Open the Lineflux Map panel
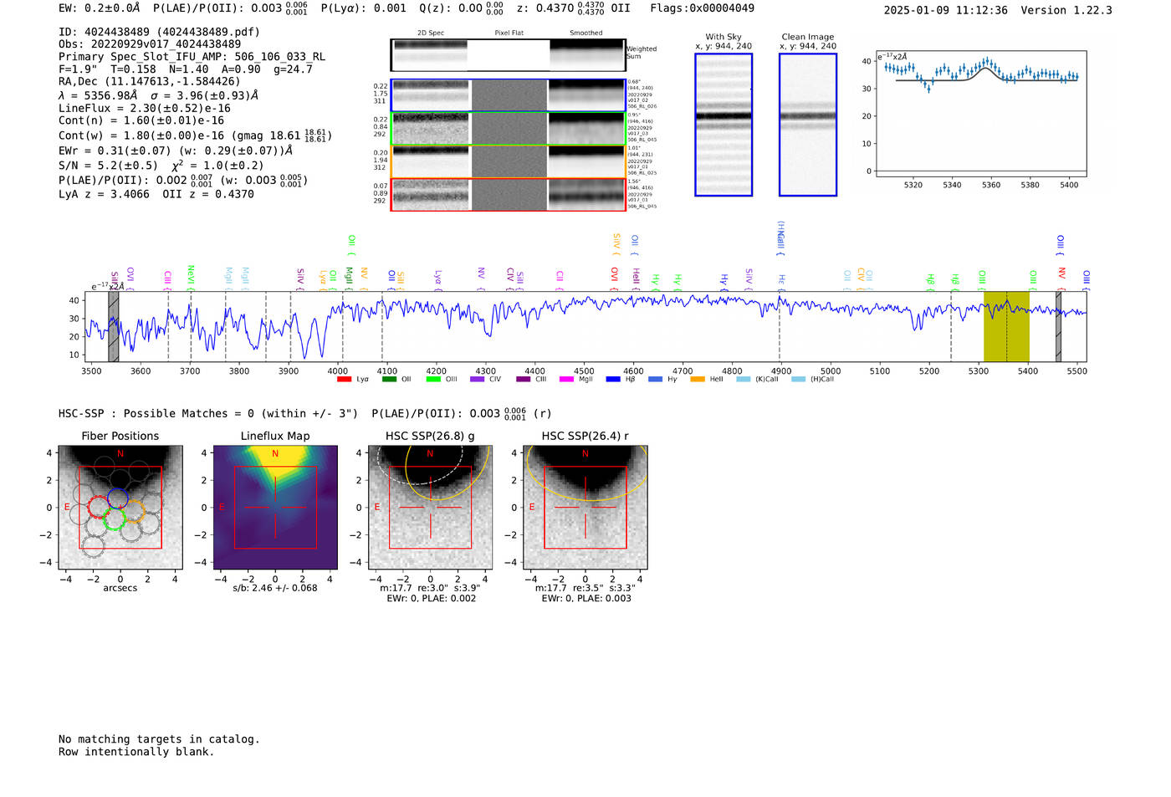The image size is (1171, 797). pyautogui.click(x=275, y=508)
